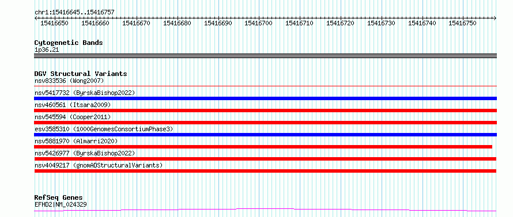
Task: Click ruler position 15416710
Action: tap(299, 23)
